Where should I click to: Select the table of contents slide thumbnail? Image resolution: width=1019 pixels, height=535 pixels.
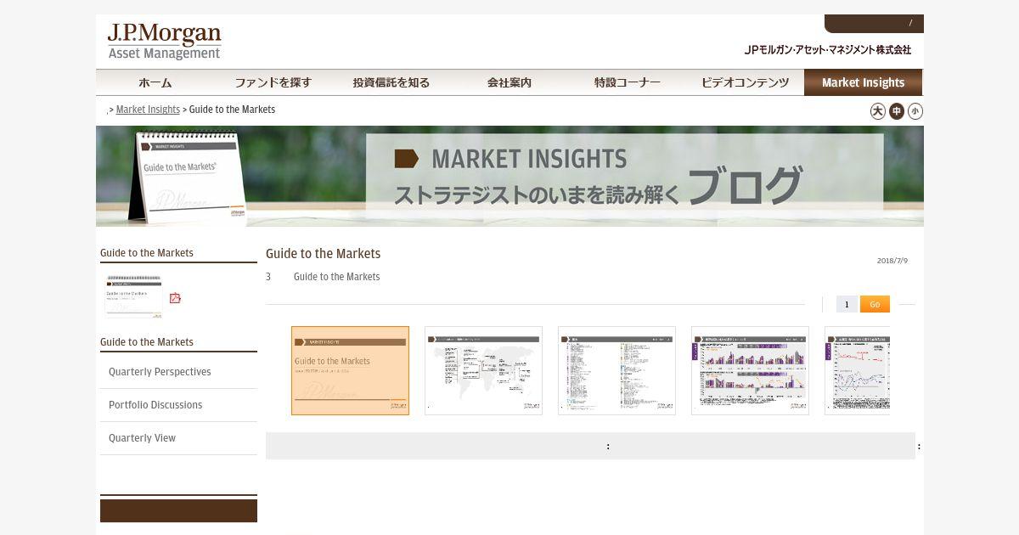point(616,370)
